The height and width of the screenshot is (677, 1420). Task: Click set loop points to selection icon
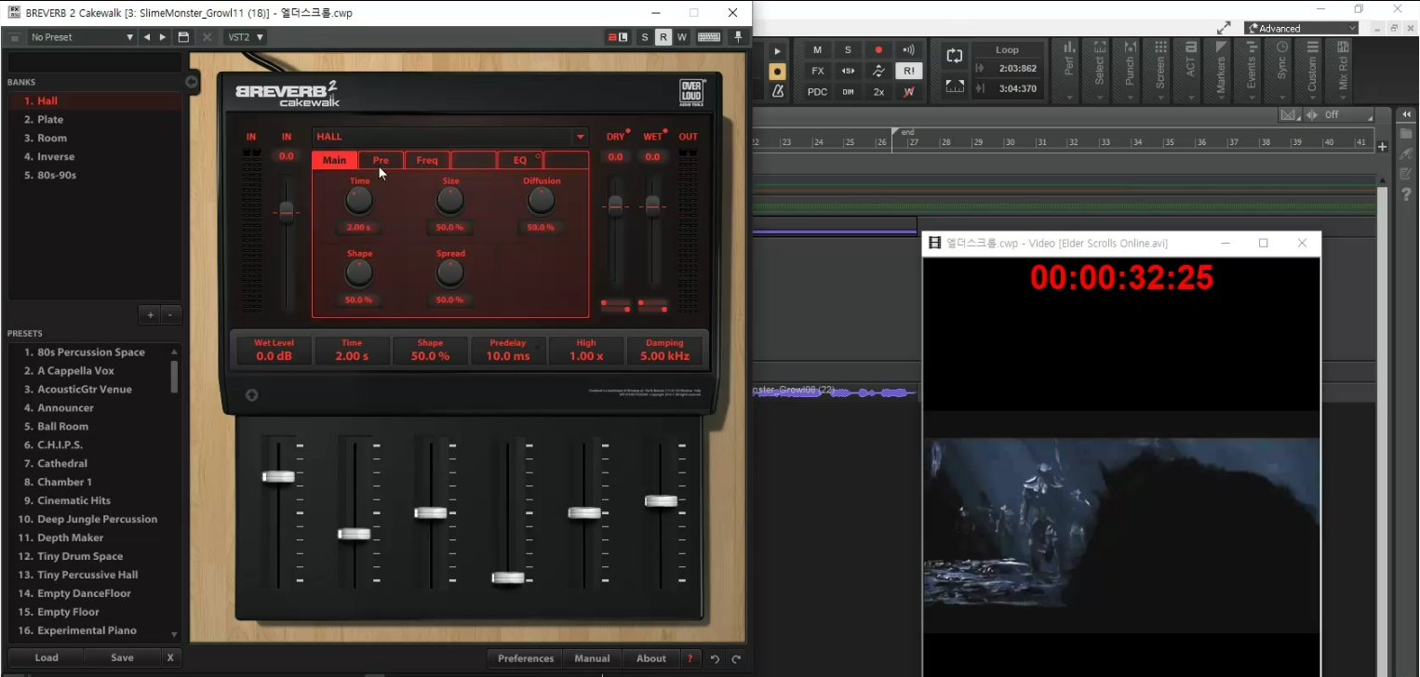(x=954, y=86)
